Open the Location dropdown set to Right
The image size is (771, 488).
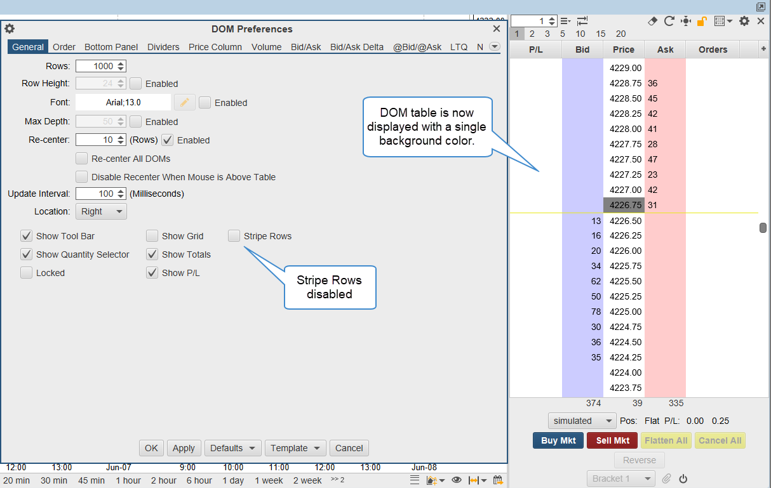pos(101,211)
